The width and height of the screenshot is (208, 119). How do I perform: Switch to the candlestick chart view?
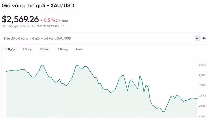point(204,38)
